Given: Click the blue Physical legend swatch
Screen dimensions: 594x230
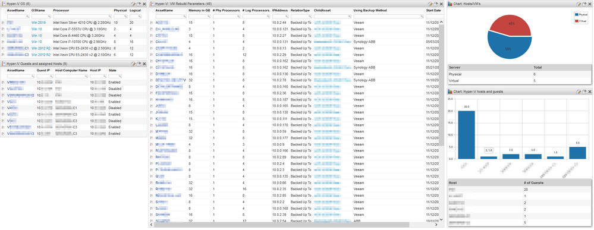Looking at the screenshot, I should click(x=577, y=14).
